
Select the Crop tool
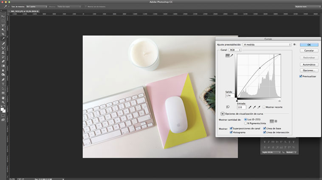point(3,34)
